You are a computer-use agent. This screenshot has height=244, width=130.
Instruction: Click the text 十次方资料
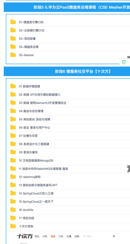26,226
